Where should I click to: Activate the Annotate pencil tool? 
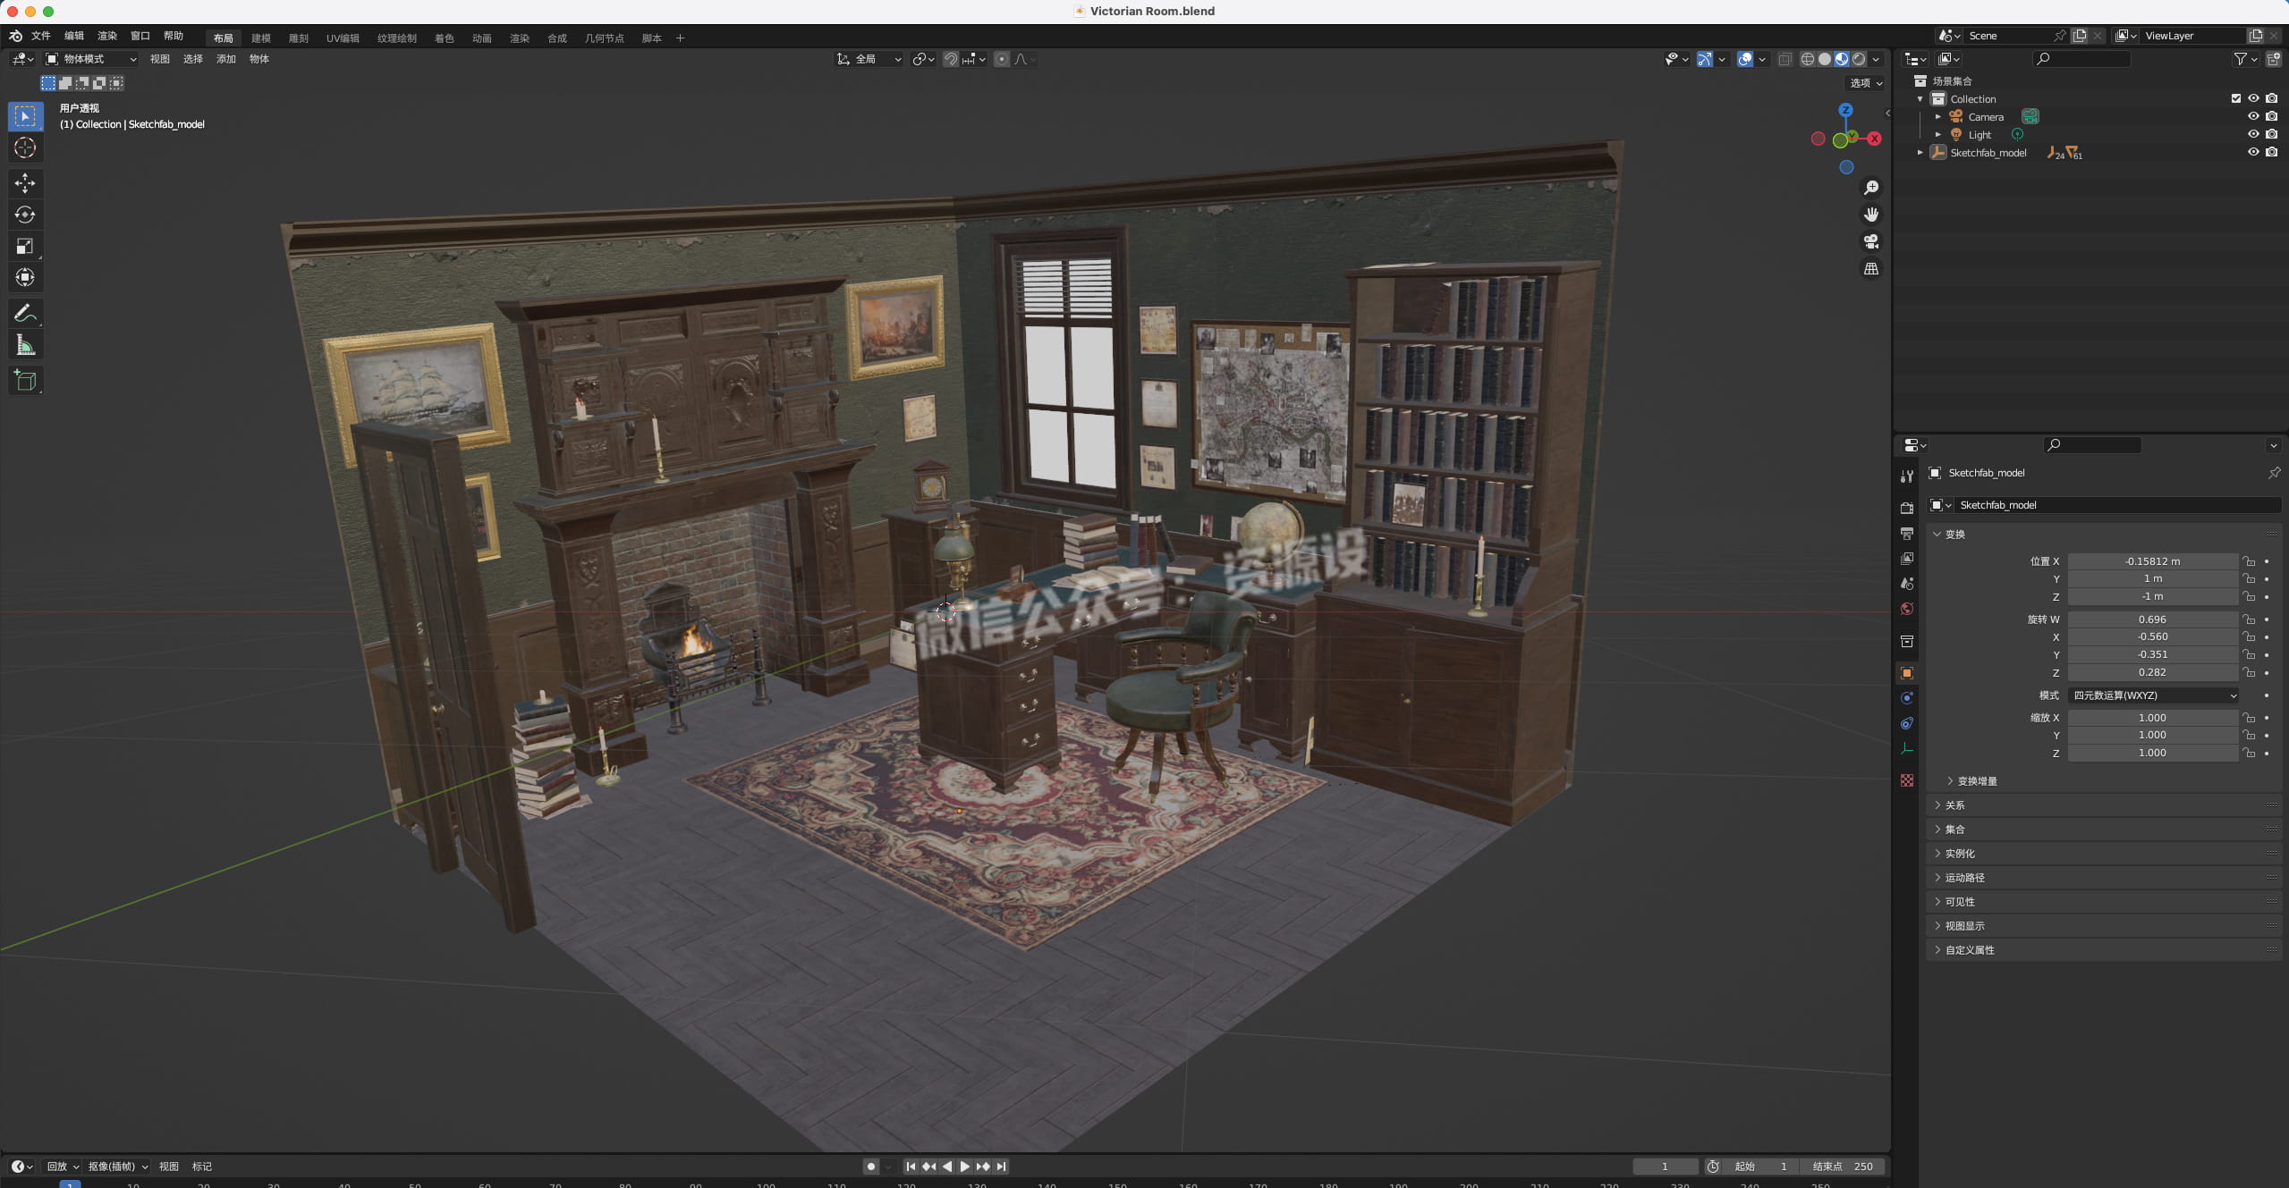tap(25, 313)
